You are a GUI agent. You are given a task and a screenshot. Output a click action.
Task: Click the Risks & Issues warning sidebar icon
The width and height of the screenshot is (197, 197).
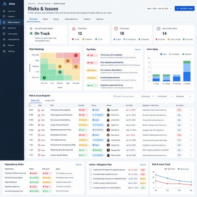point(4,22)
